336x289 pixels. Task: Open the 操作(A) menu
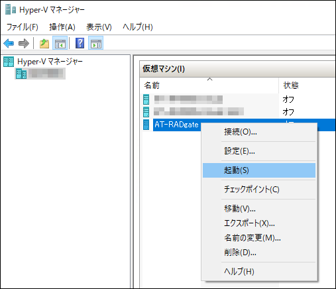[62, 27]
